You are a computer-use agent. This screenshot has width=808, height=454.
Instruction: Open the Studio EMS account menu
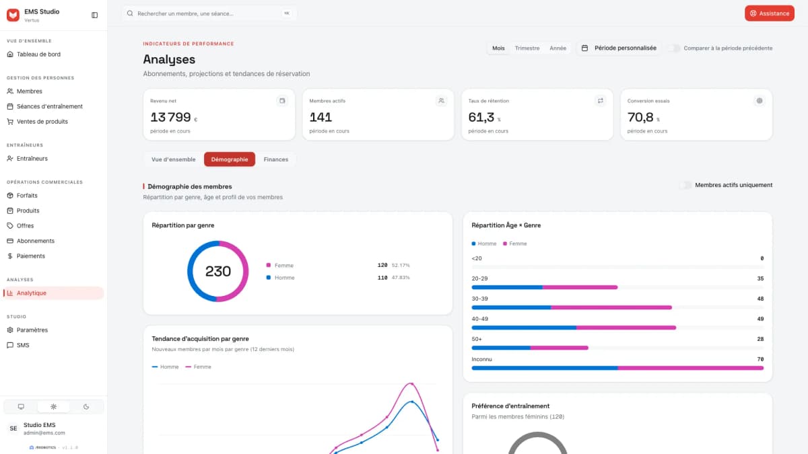53,428
